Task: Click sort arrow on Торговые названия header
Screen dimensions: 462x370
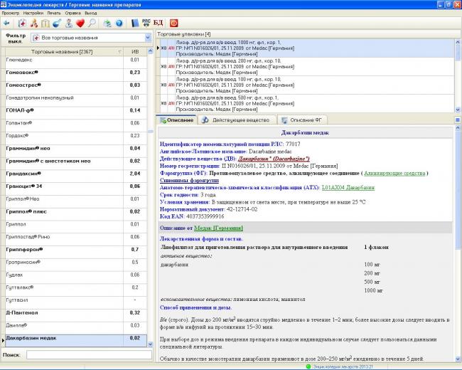Action: 119,52
